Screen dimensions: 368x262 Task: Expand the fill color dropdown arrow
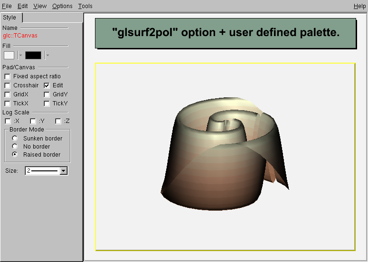click(20, 55)
